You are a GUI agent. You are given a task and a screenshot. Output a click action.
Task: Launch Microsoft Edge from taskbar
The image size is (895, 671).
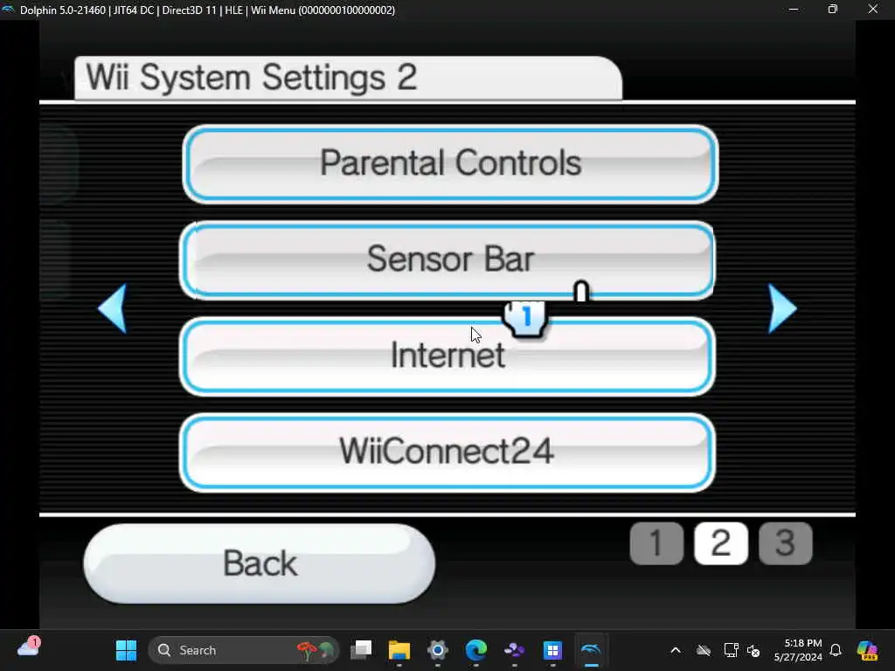click(476, 650)
